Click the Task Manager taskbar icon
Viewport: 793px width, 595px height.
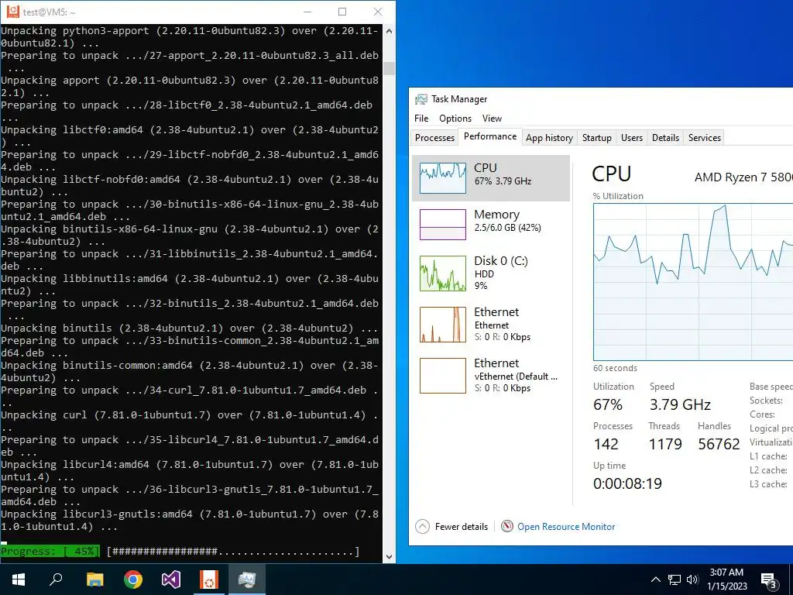(x=247, y=580)
